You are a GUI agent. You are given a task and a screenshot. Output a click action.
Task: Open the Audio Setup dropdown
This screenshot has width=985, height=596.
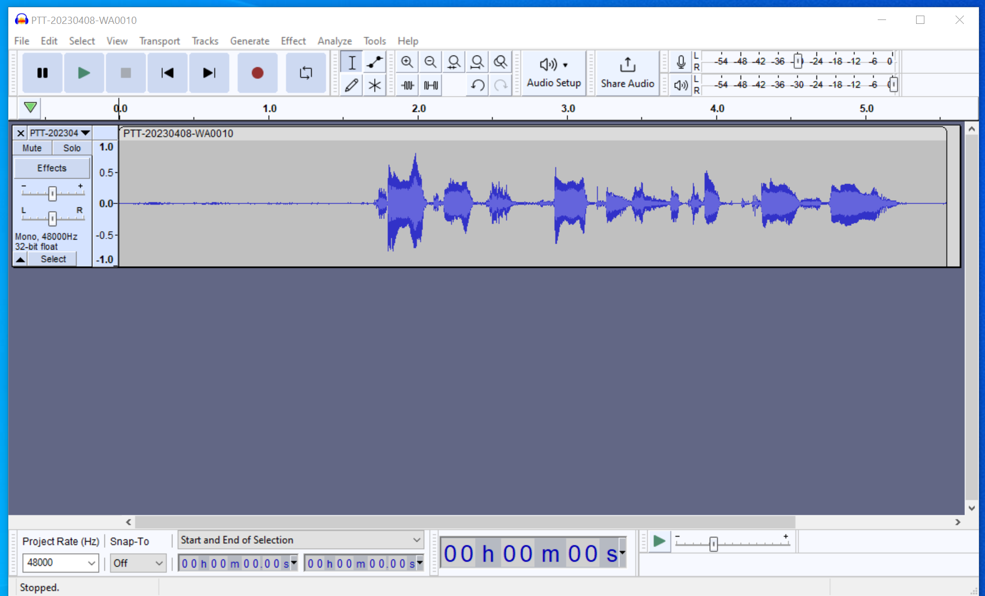554,73
